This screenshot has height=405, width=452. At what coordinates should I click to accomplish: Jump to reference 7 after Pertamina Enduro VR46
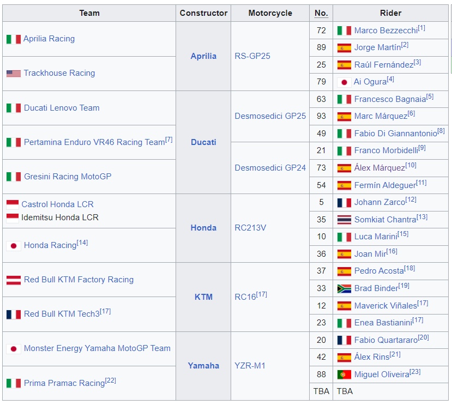tap(169, 140)
